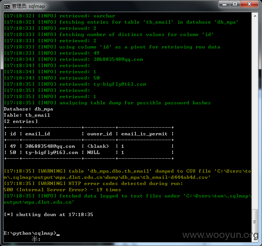This screenshot has width=262, height=246.
Task: Click id cell '49' in the table
Action: [x=13, y=146]
